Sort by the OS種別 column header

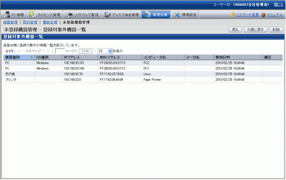[x=48, y=57]
